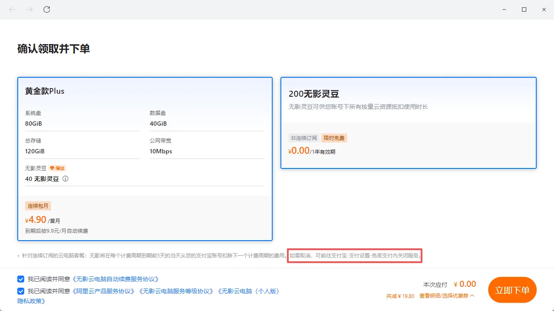The width and height of the screenshot is (554, 311).
Task: Go back using the back arrow
Action: pos(13,10)
